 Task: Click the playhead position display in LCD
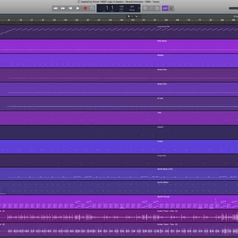pos(109,8)
